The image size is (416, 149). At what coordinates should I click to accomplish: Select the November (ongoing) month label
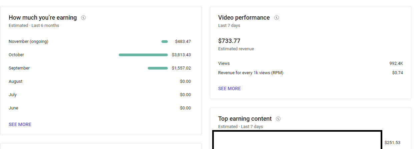28,42
